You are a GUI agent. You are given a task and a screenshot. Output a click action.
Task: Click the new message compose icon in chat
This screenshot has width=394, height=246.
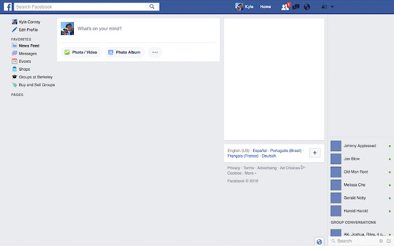tap(388, 241)
